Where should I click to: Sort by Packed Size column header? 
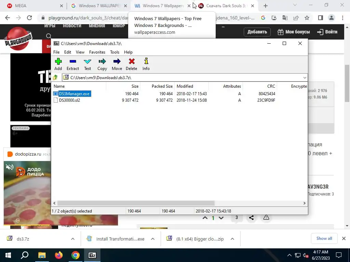point(157,86)
